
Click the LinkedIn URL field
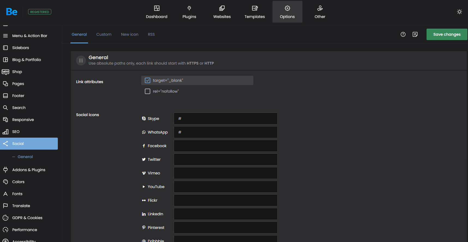226,214
